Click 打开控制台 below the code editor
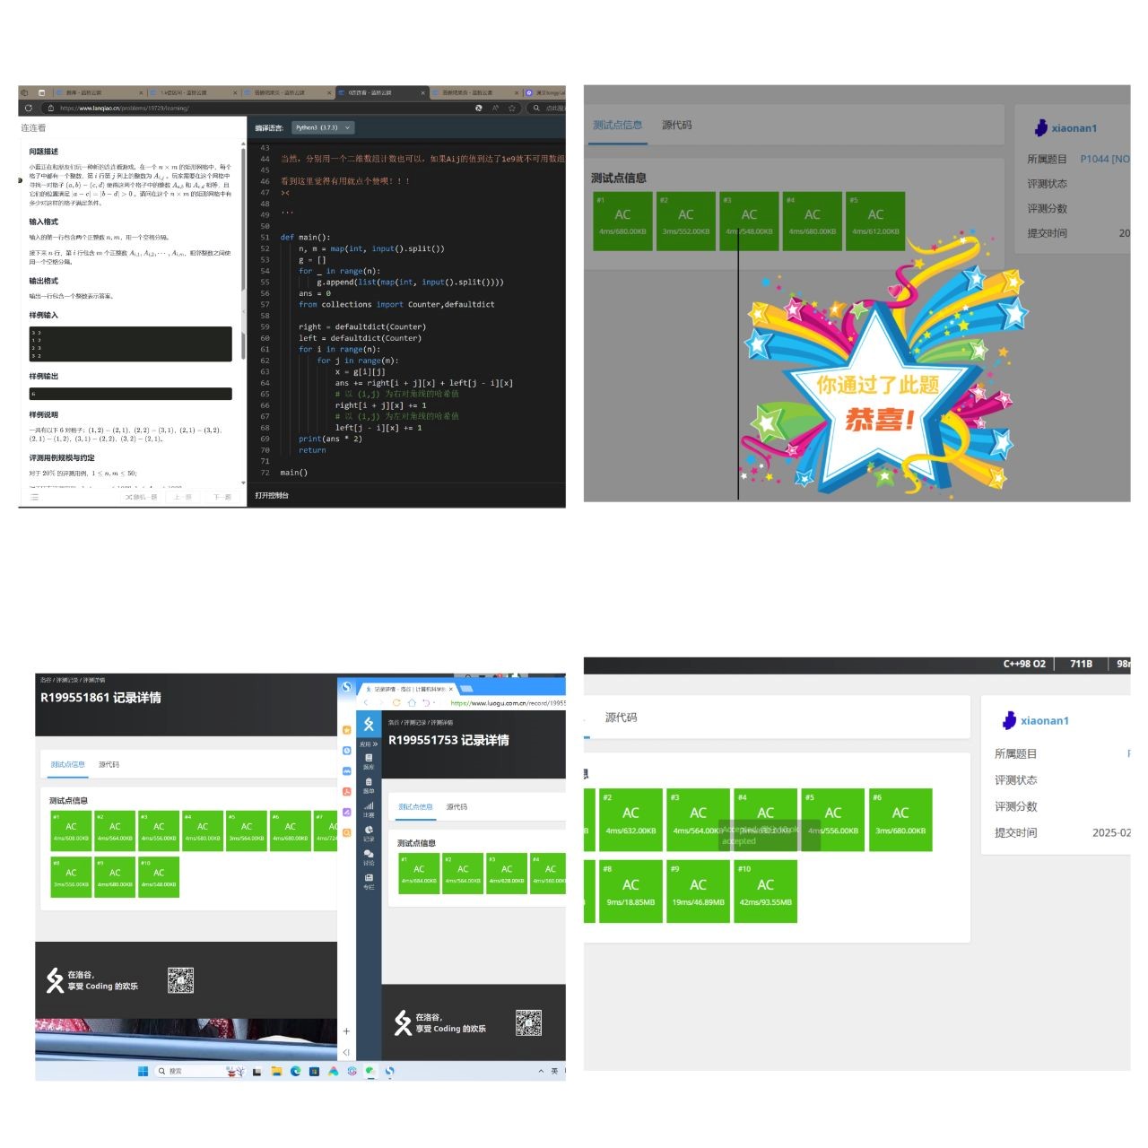This screenshot has height=1148, width=1148. tap(272, 495)
